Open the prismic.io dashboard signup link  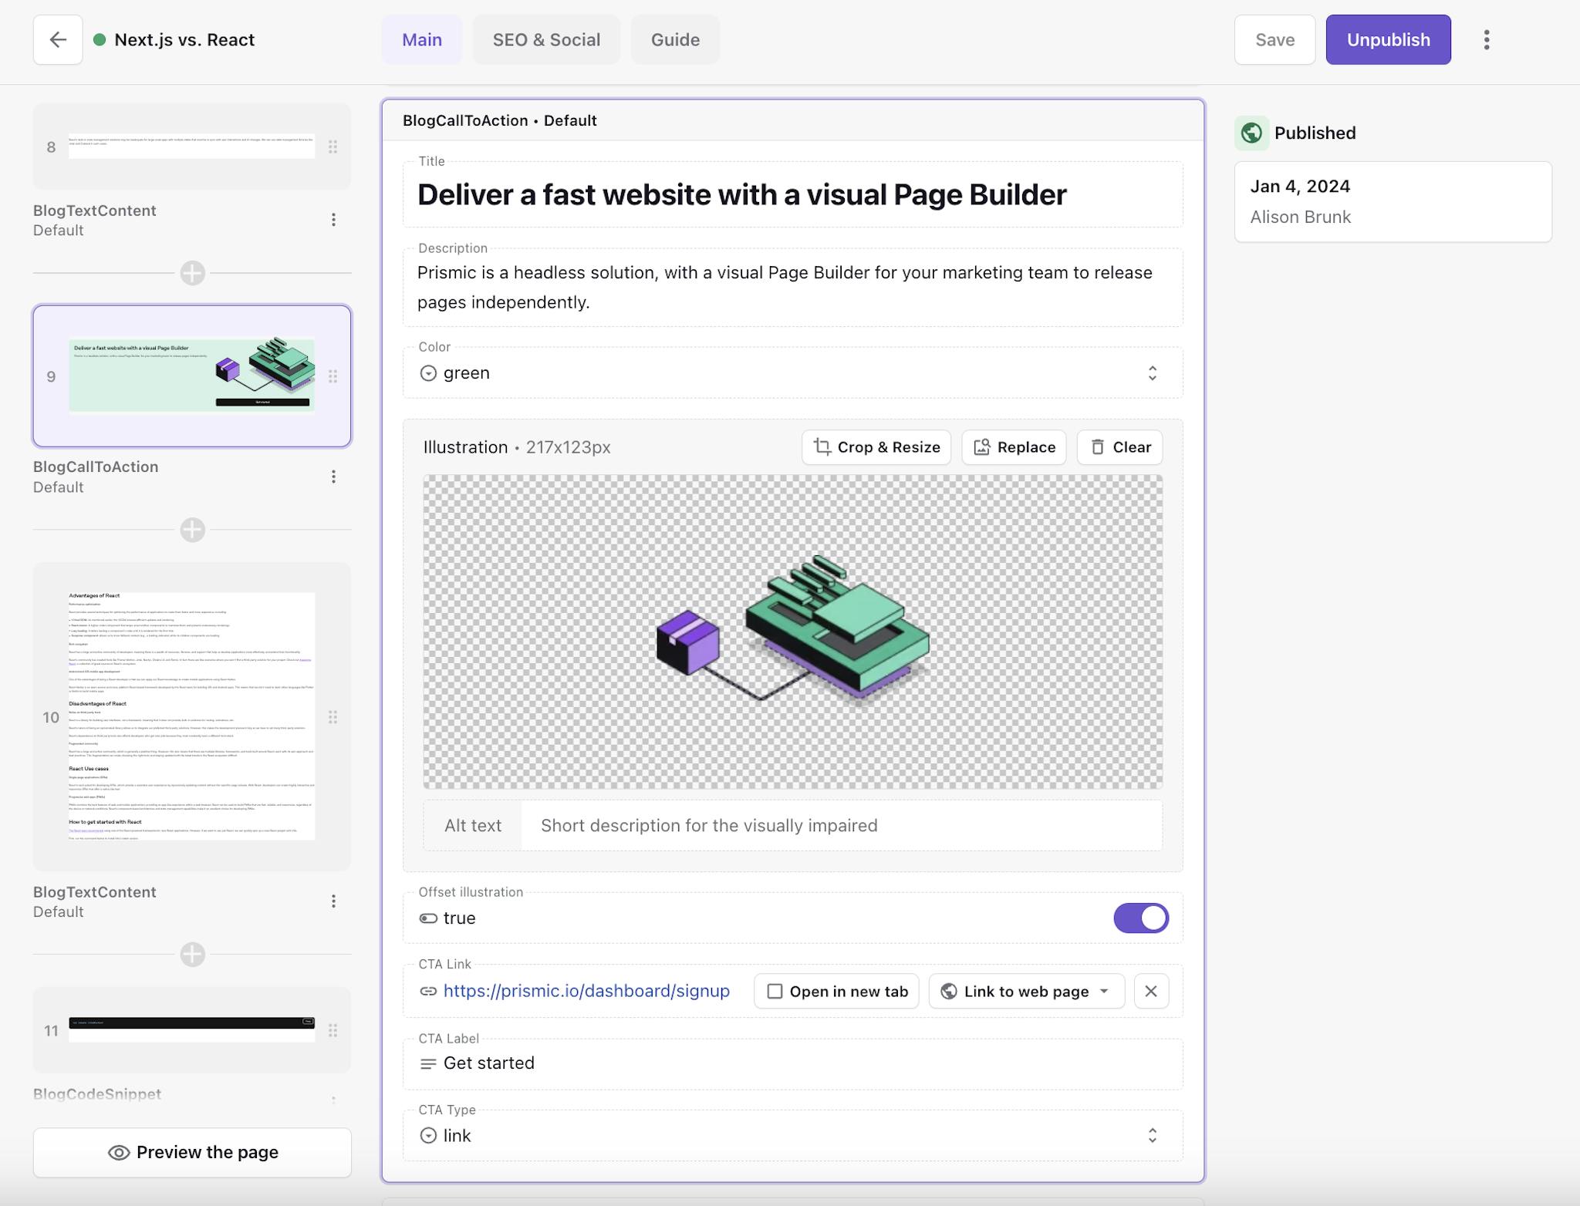tap(586, 991)
